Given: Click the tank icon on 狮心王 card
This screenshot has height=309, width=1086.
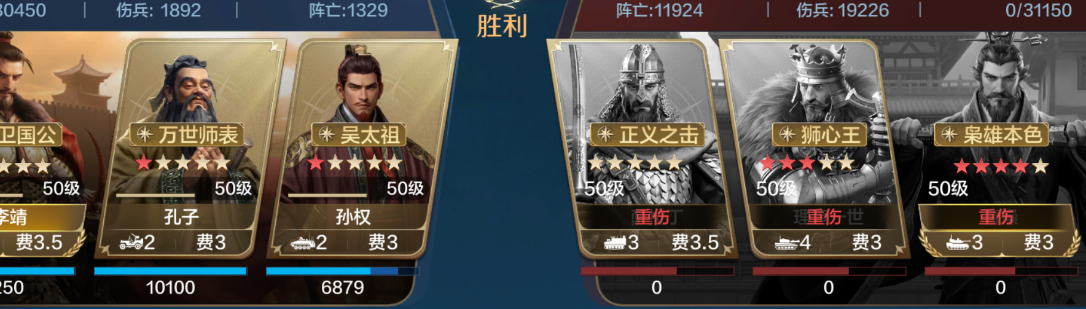Looking at the screenshot, I should (787, 243).
